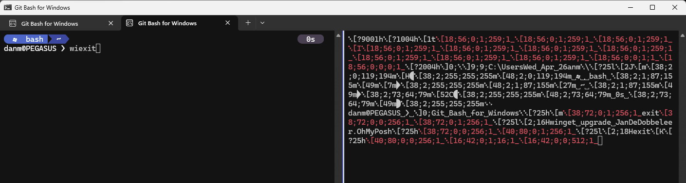
Task: Click the "0s" execution time badge
Action: (x=310, y=39)
